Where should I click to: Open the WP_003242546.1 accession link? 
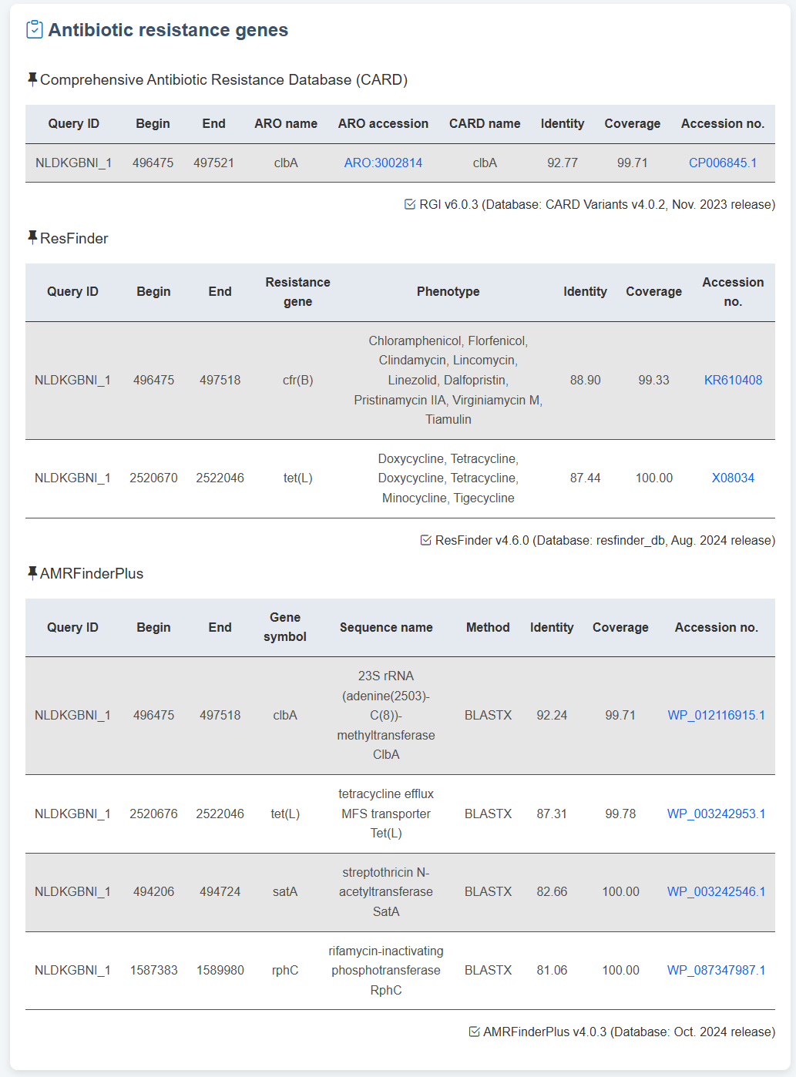click(716, 891)
